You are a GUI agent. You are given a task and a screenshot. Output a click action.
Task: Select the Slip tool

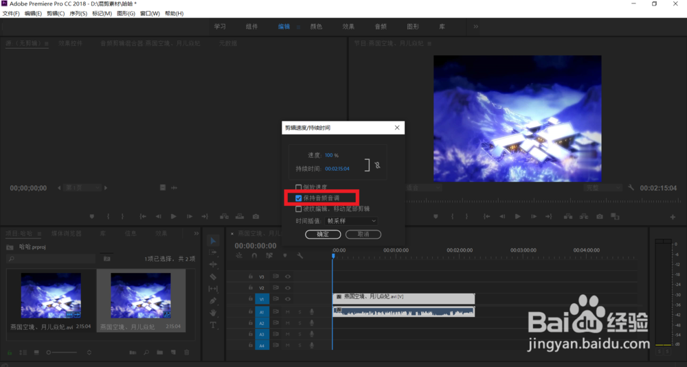click(213, 289)
